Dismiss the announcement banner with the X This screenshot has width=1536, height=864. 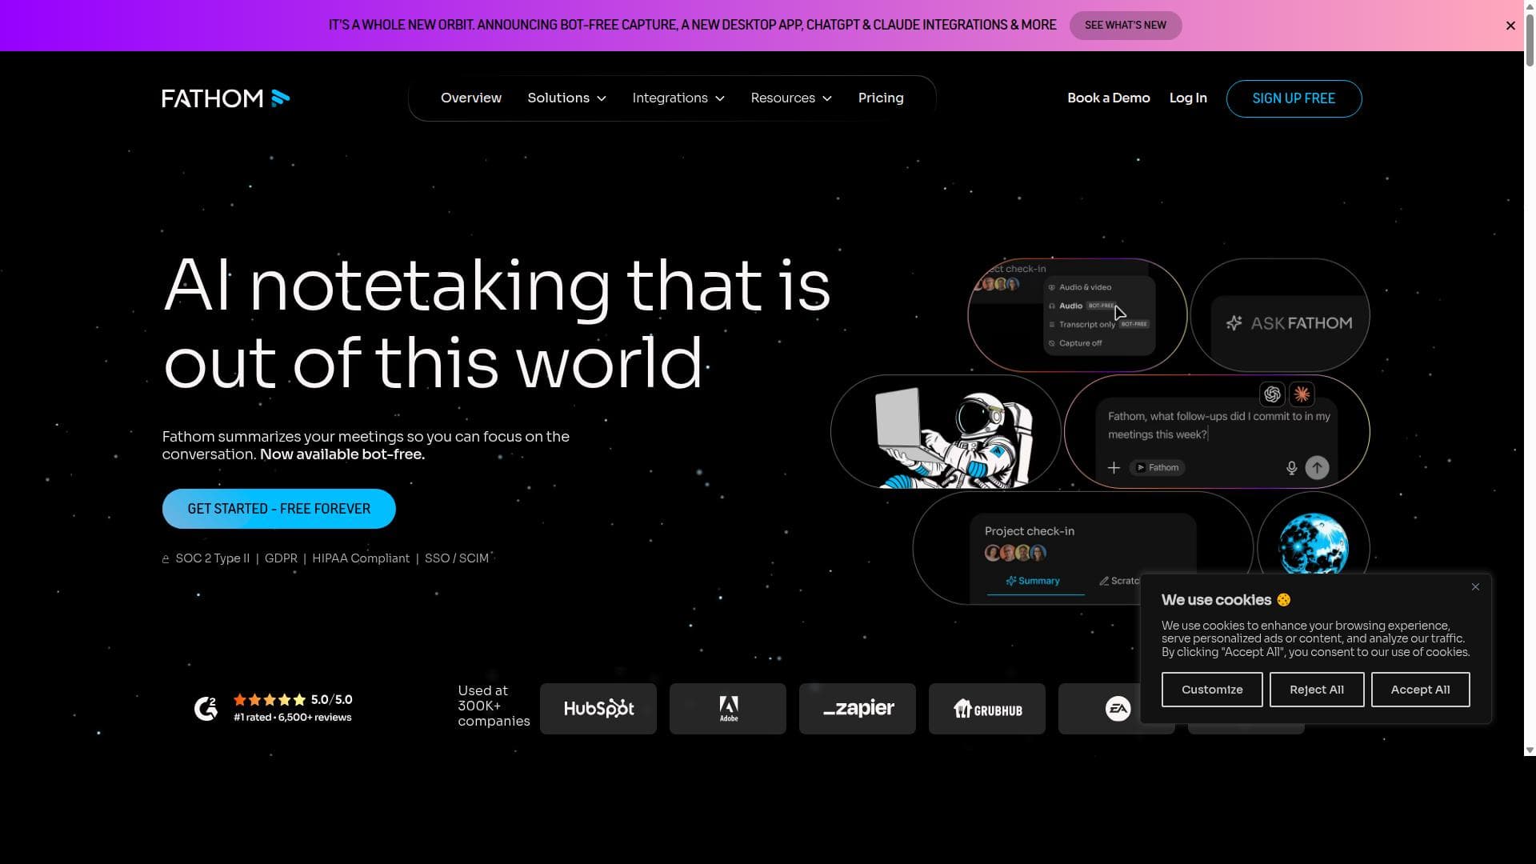tap(1510, 26)
